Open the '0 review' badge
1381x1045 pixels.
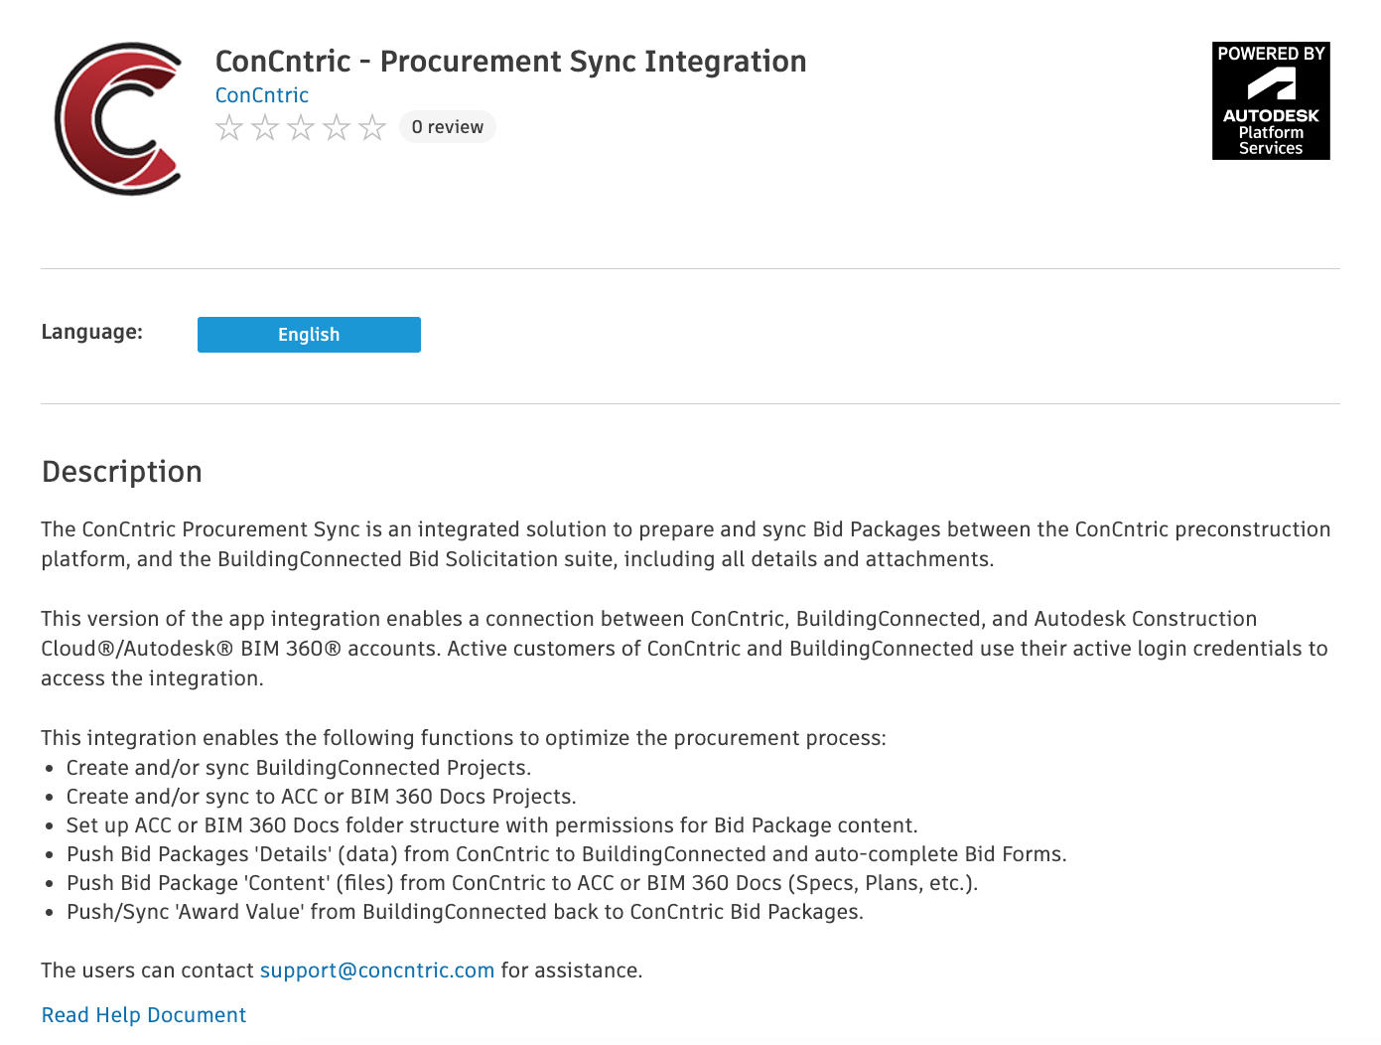(447, 127)
